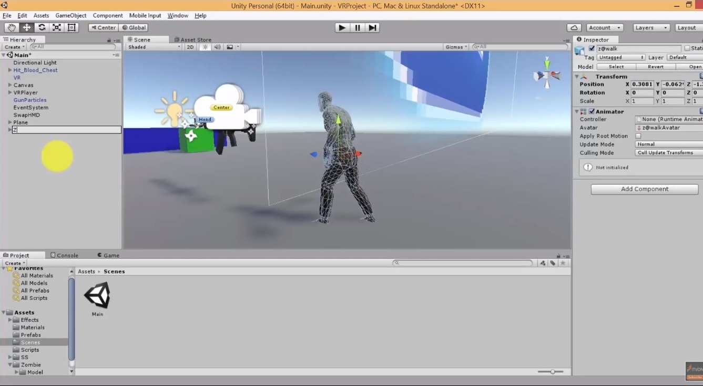Click the Add Component button
Viewport: 703px width, 386px height.
[x=645, y=189]
